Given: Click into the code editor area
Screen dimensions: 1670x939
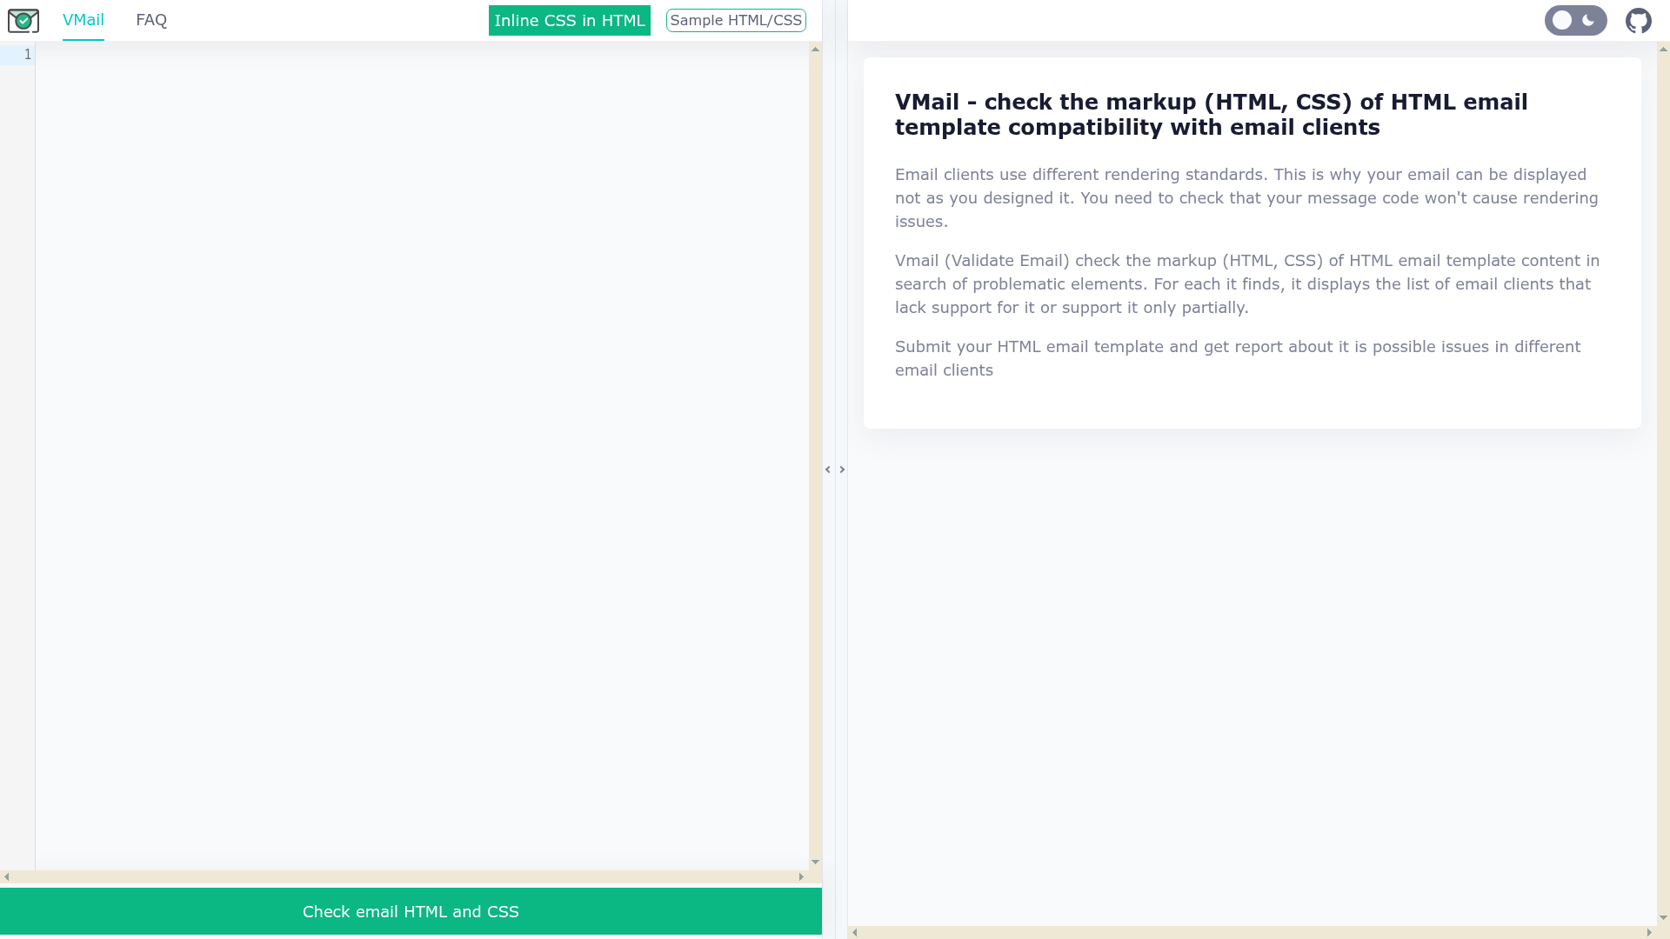Looking at the screenshot, I should pos(422,456).
